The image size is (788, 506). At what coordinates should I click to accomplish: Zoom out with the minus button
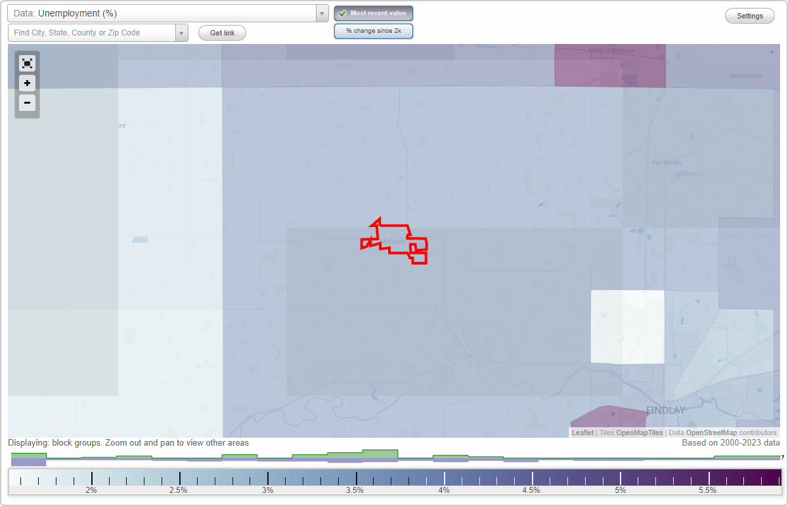tap(27, 102)
